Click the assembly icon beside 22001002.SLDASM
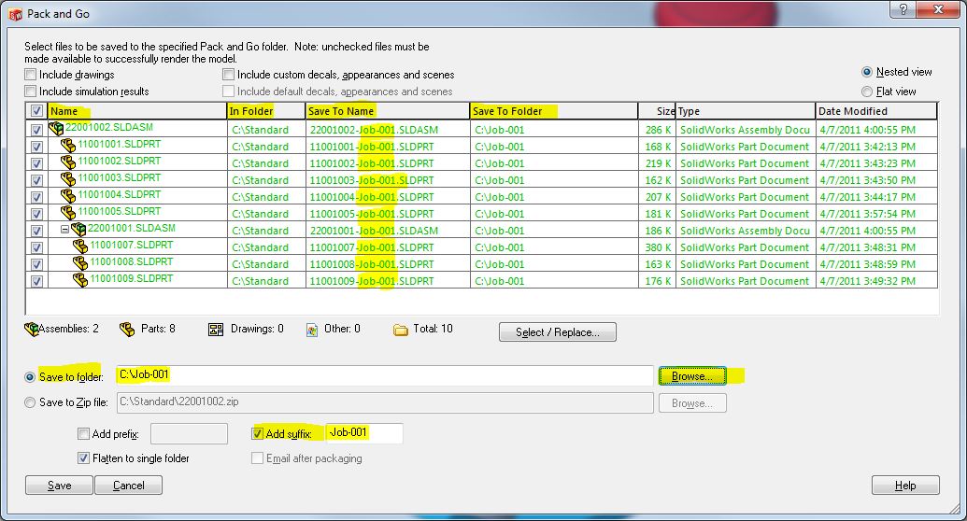The height and width of the screenshot is (521, 967). pos(56,128)
